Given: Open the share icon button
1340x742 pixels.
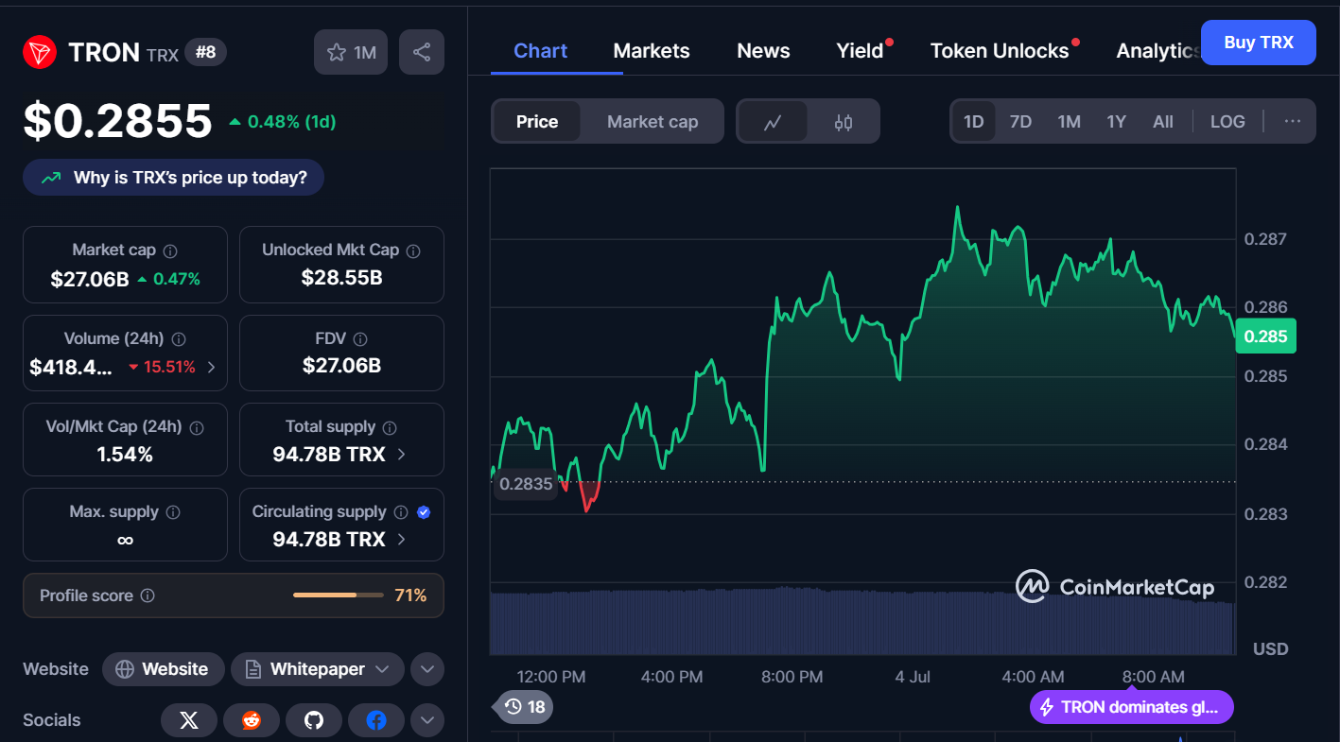Looking at the screenshot, I should 422,52.
